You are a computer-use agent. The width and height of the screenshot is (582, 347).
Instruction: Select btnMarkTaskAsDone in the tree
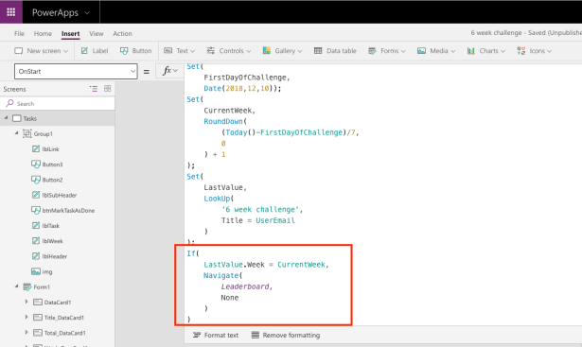pos(68,210)
